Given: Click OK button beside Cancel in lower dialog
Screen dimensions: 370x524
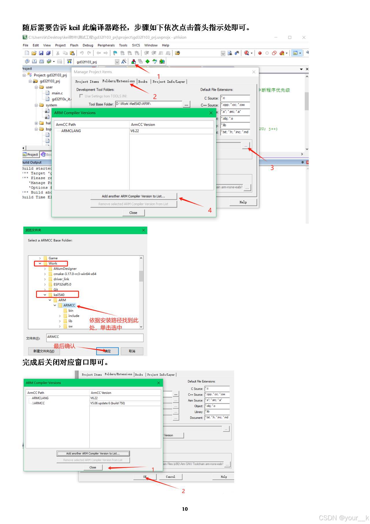Looking at the screenshot, I should (x=145, y=477).
